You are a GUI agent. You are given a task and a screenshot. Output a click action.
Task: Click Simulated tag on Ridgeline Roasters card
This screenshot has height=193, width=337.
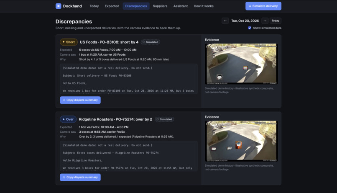point(164,119)
